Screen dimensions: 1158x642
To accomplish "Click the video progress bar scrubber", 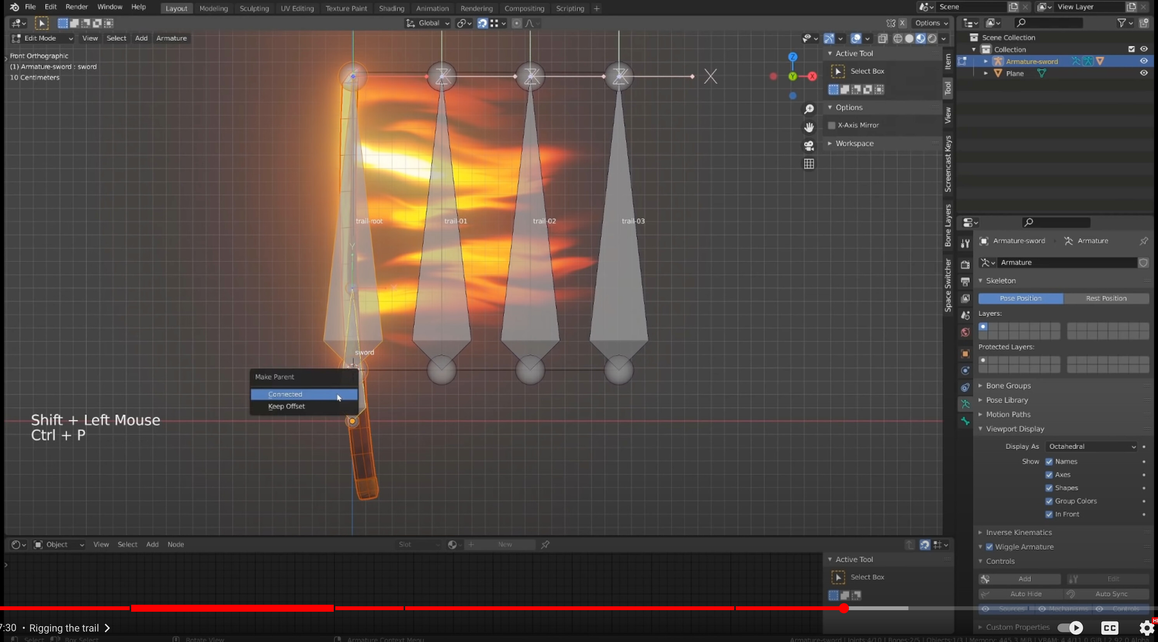I will 844,609.
